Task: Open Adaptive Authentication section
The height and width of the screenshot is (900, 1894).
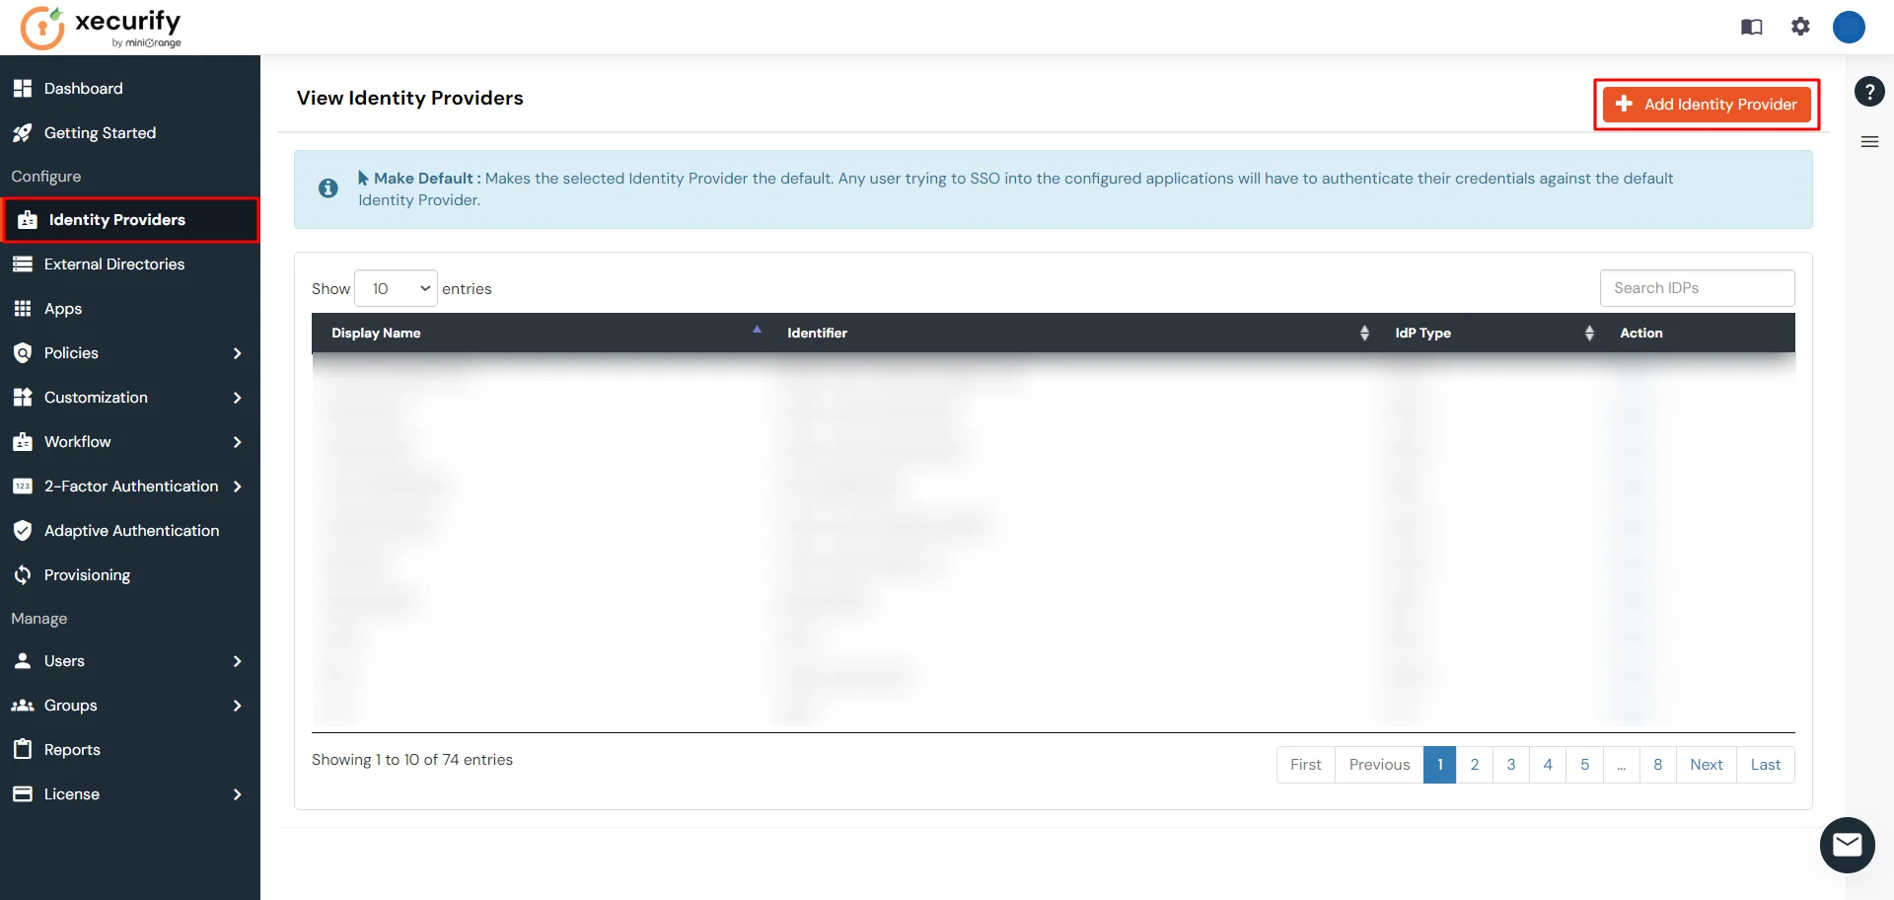Action: (x=131, y=530)
